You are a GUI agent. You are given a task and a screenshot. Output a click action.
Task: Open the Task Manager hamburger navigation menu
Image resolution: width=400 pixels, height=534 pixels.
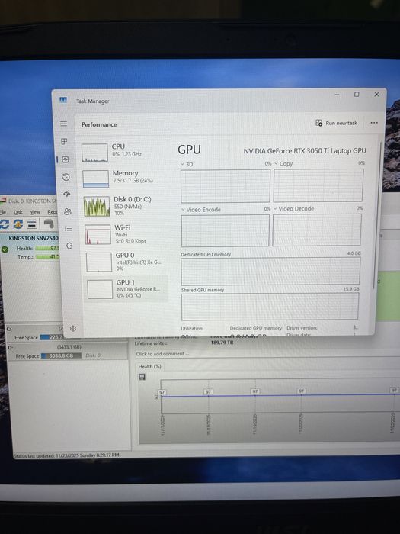coord(63,124)
